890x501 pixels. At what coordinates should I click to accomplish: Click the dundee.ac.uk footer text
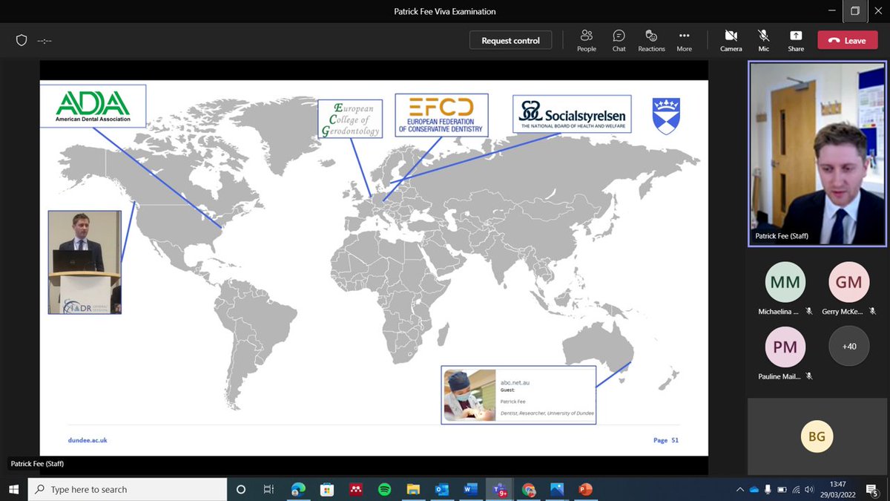click(x=88, y=440)
